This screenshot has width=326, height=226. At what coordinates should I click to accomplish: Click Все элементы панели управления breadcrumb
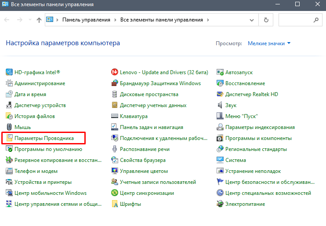click(162, 20)
